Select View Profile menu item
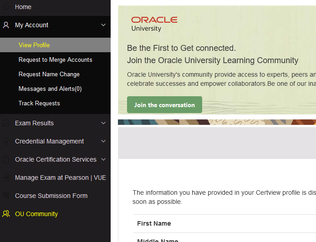Screen dimensions: 316x242 34,45
